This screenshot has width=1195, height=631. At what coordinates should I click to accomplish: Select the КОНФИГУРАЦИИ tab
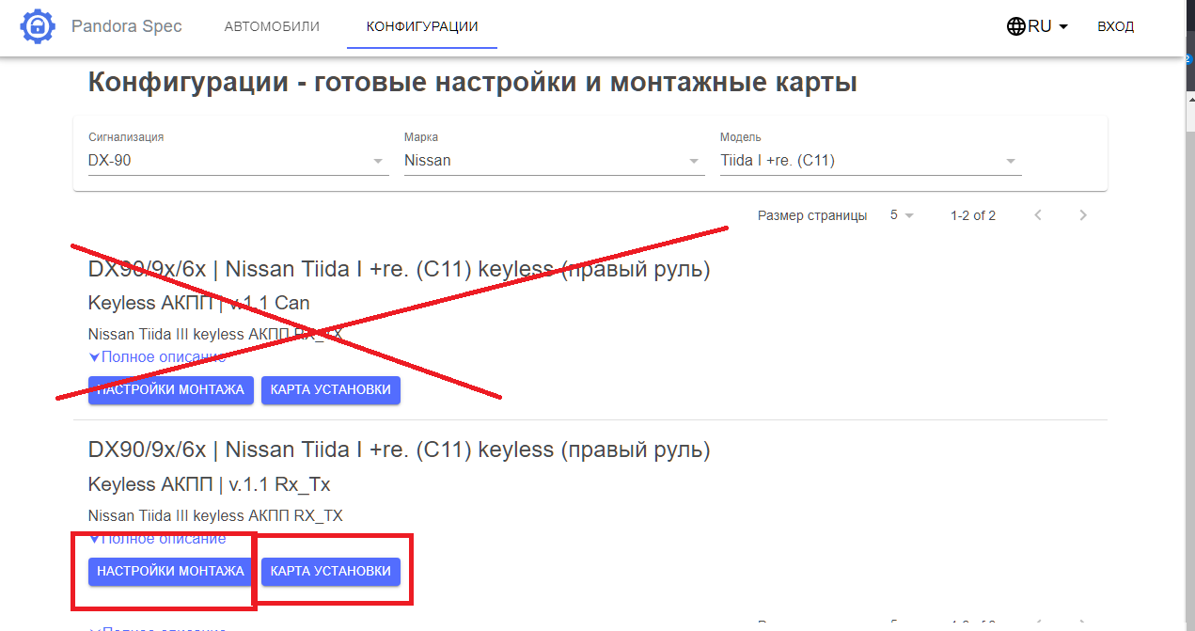tap(422, 26)
